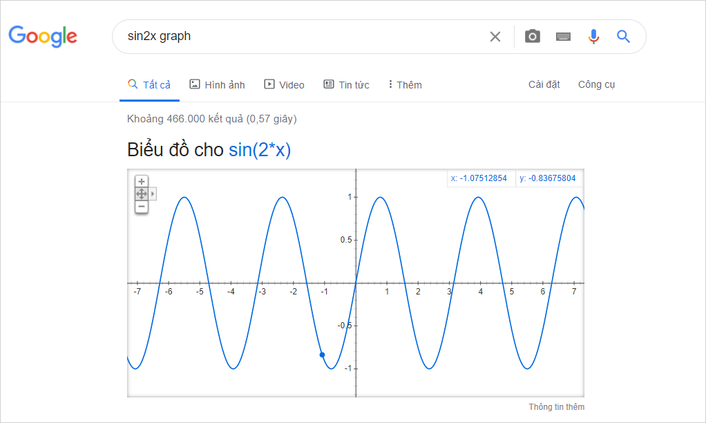Open the on-screen keyboard icon
This screenshot has width=706, height=423.
pos(562,36)
